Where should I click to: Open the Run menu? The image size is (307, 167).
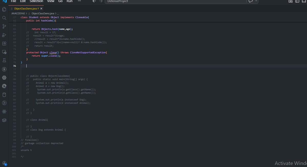pos(69,1)
